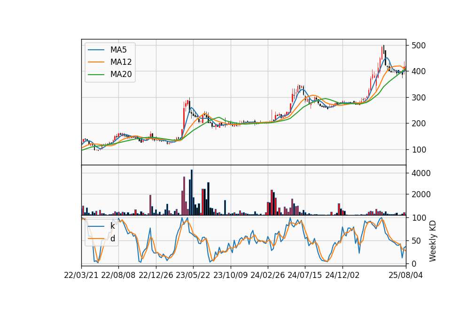This screenshot has height=324, width=451.
Task: Click the 24/12/02 date axis label
Action: click(342, 275)
